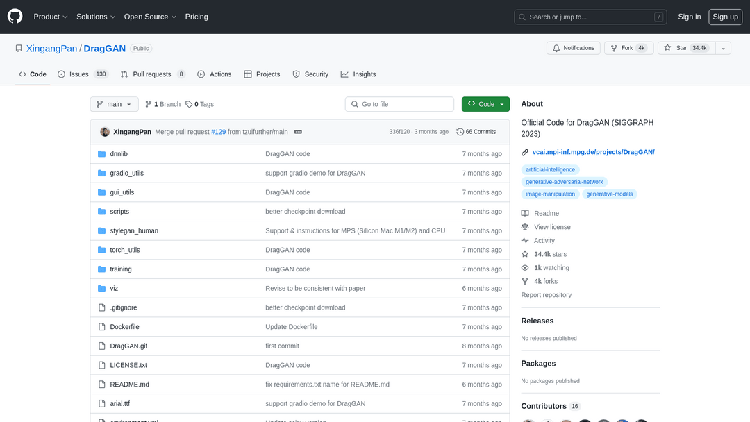
Task: Click the generative-adversarial-network topic tag
Action: 565,182
